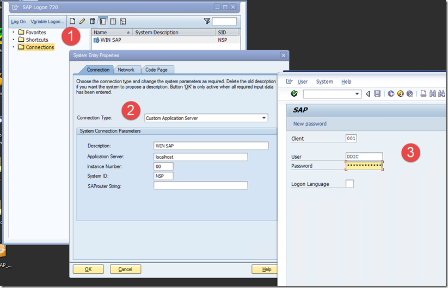Image resolution: width=448 pixels, height=288 pixels.
Task: Click the edit entry pencil icon
Action: (x=82, y=21)
